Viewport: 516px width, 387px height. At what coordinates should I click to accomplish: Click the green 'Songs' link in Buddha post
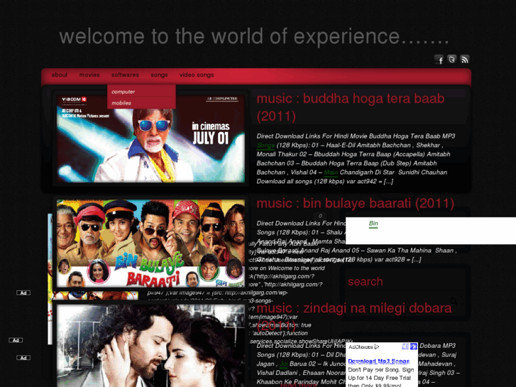[265, 146]
